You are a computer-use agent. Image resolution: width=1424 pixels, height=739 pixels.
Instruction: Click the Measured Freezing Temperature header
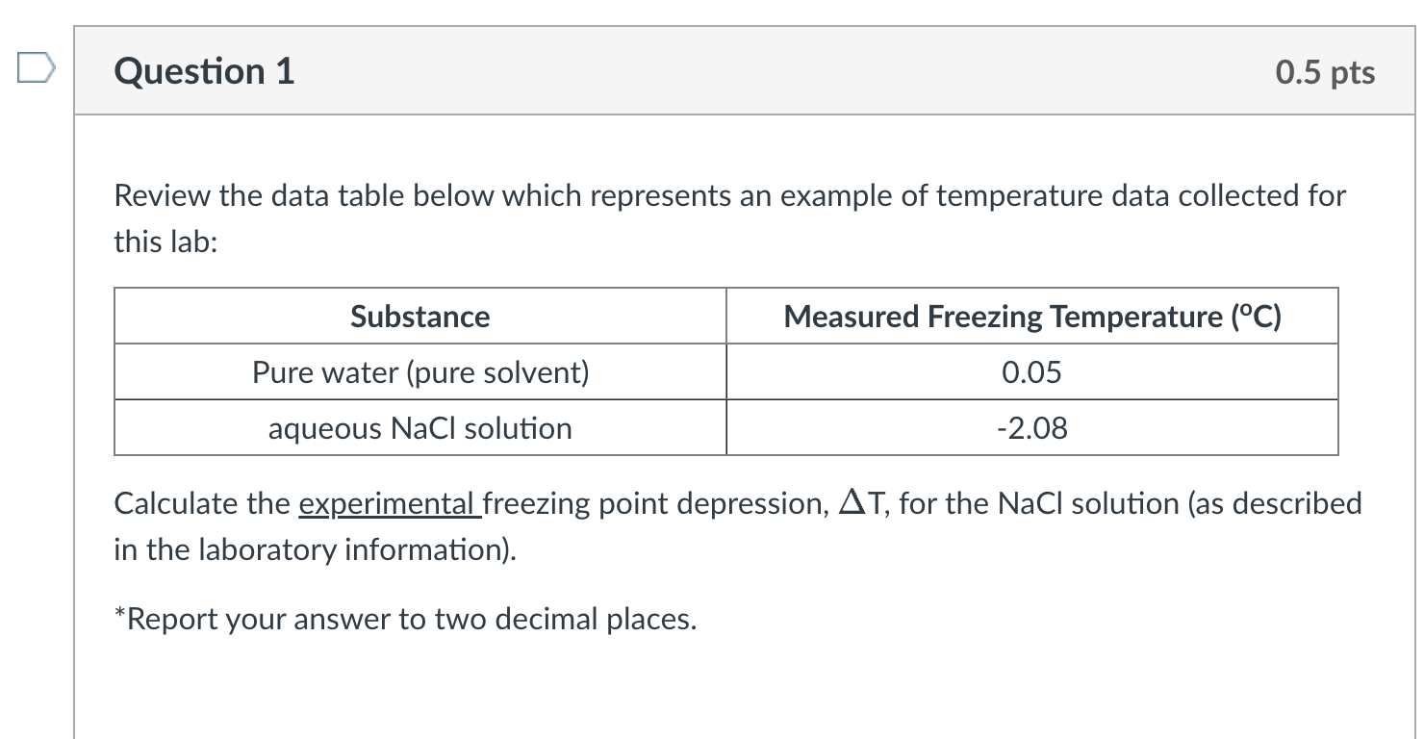[1032, 316]
